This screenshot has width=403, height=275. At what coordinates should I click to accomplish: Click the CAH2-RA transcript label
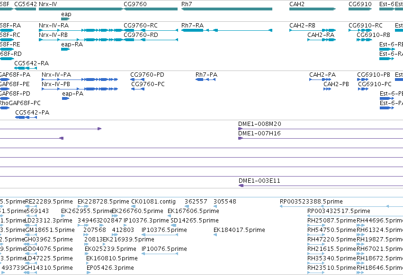click(321, 35)
